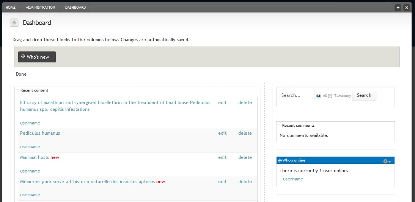Open the dropdown arrow next to the gear

click(x=390, y=162)
